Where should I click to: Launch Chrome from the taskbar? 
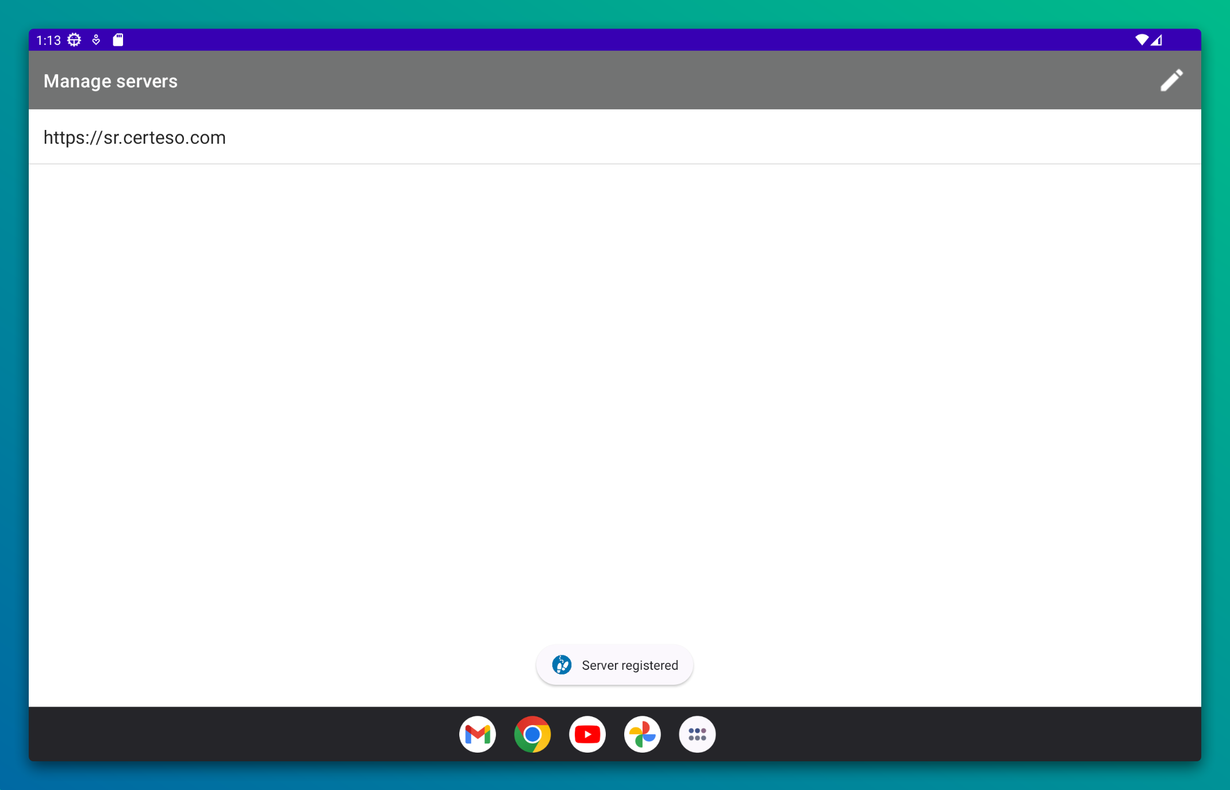(x=532, y=734)
